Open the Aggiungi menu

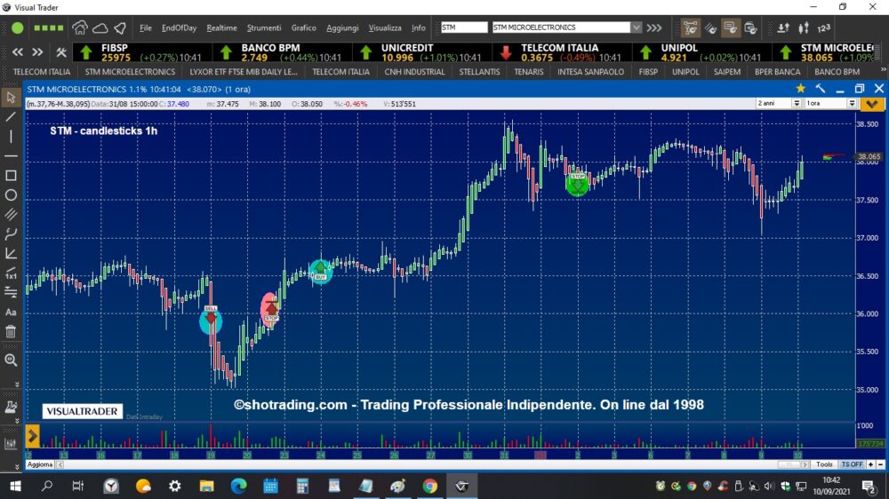coord(342,28)
